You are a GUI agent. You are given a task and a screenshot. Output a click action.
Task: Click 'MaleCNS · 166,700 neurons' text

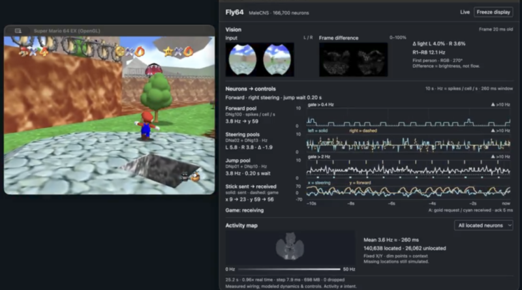pyautogui.click(x=279, y=13)
